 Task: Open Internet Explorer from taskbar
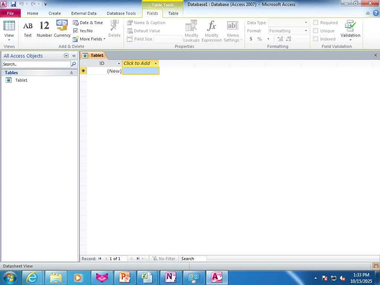32,278
